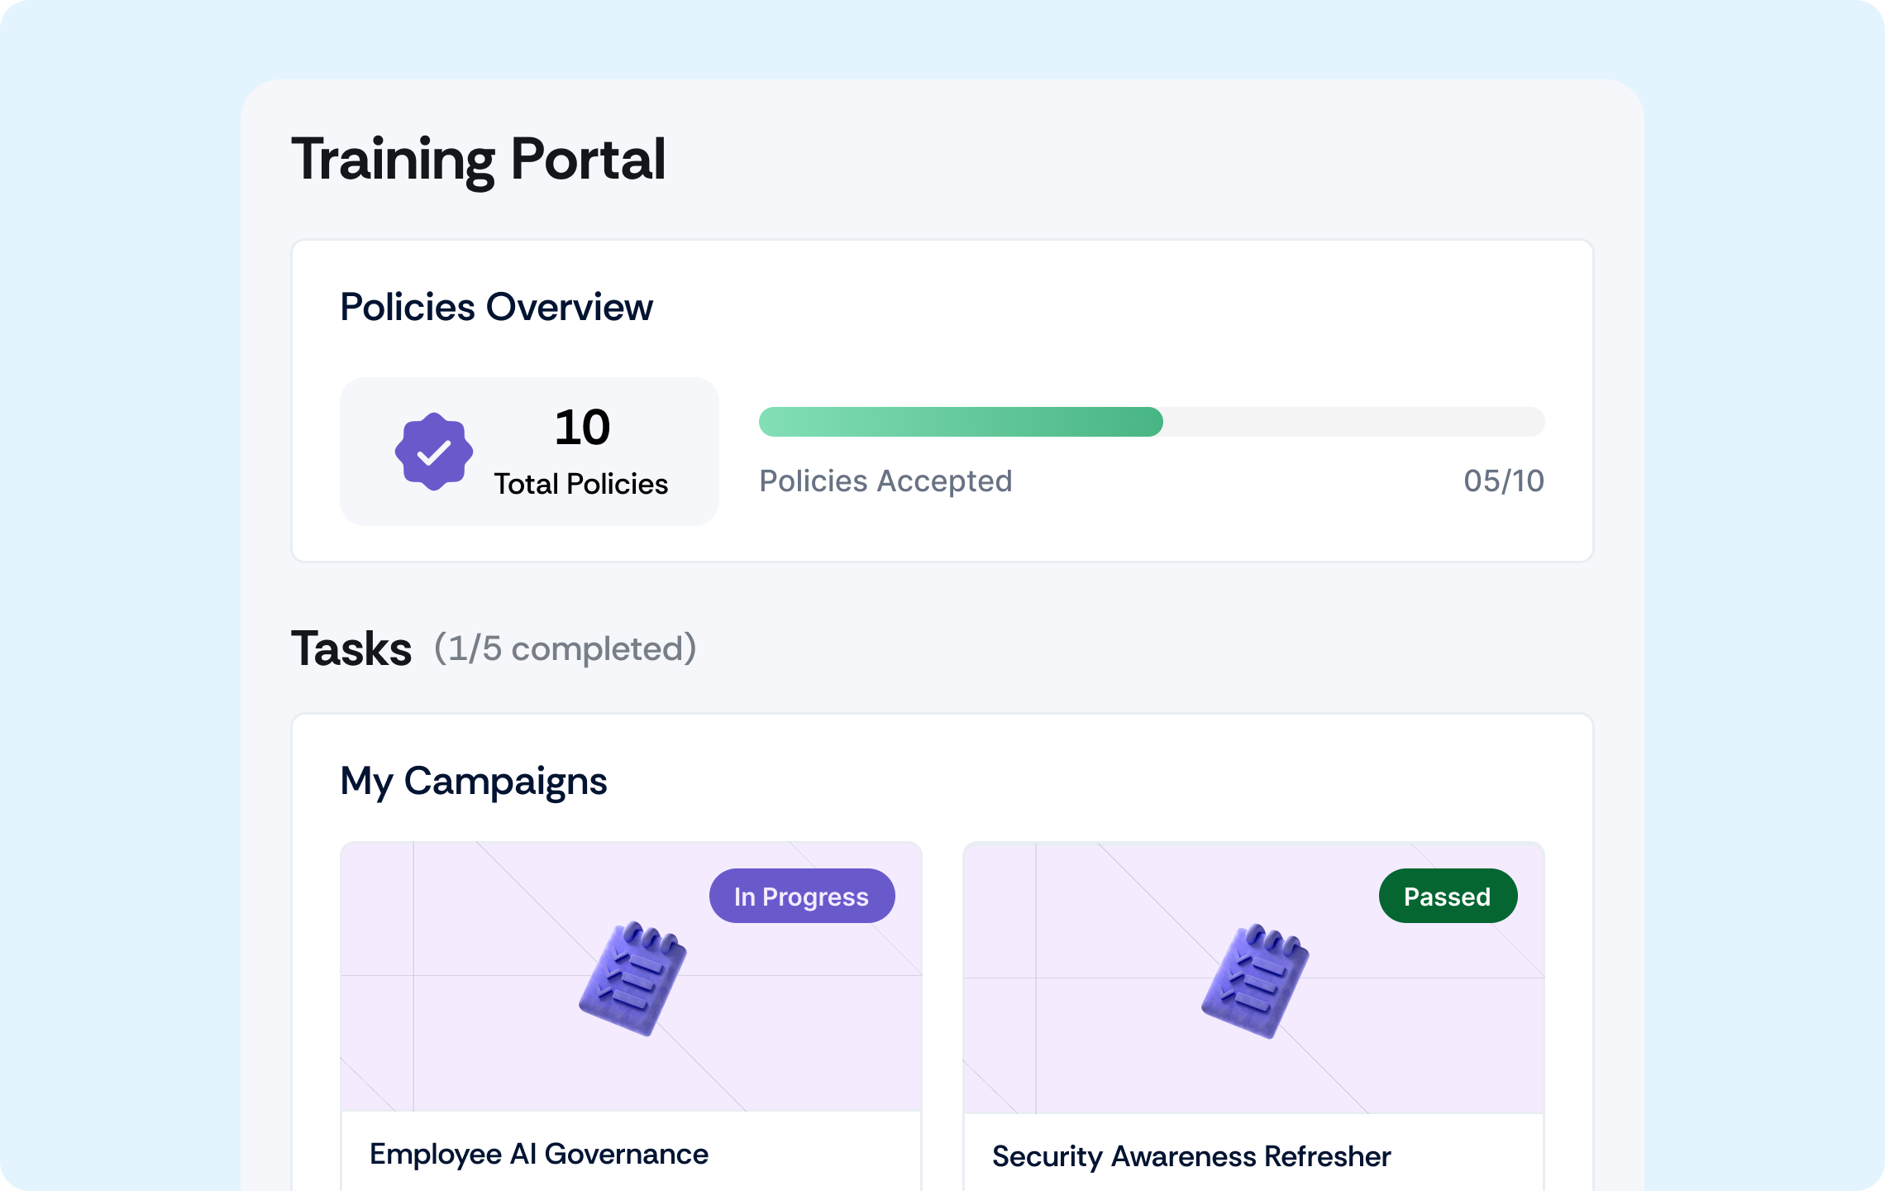Click the My Campaigns heading

[473, 781]
